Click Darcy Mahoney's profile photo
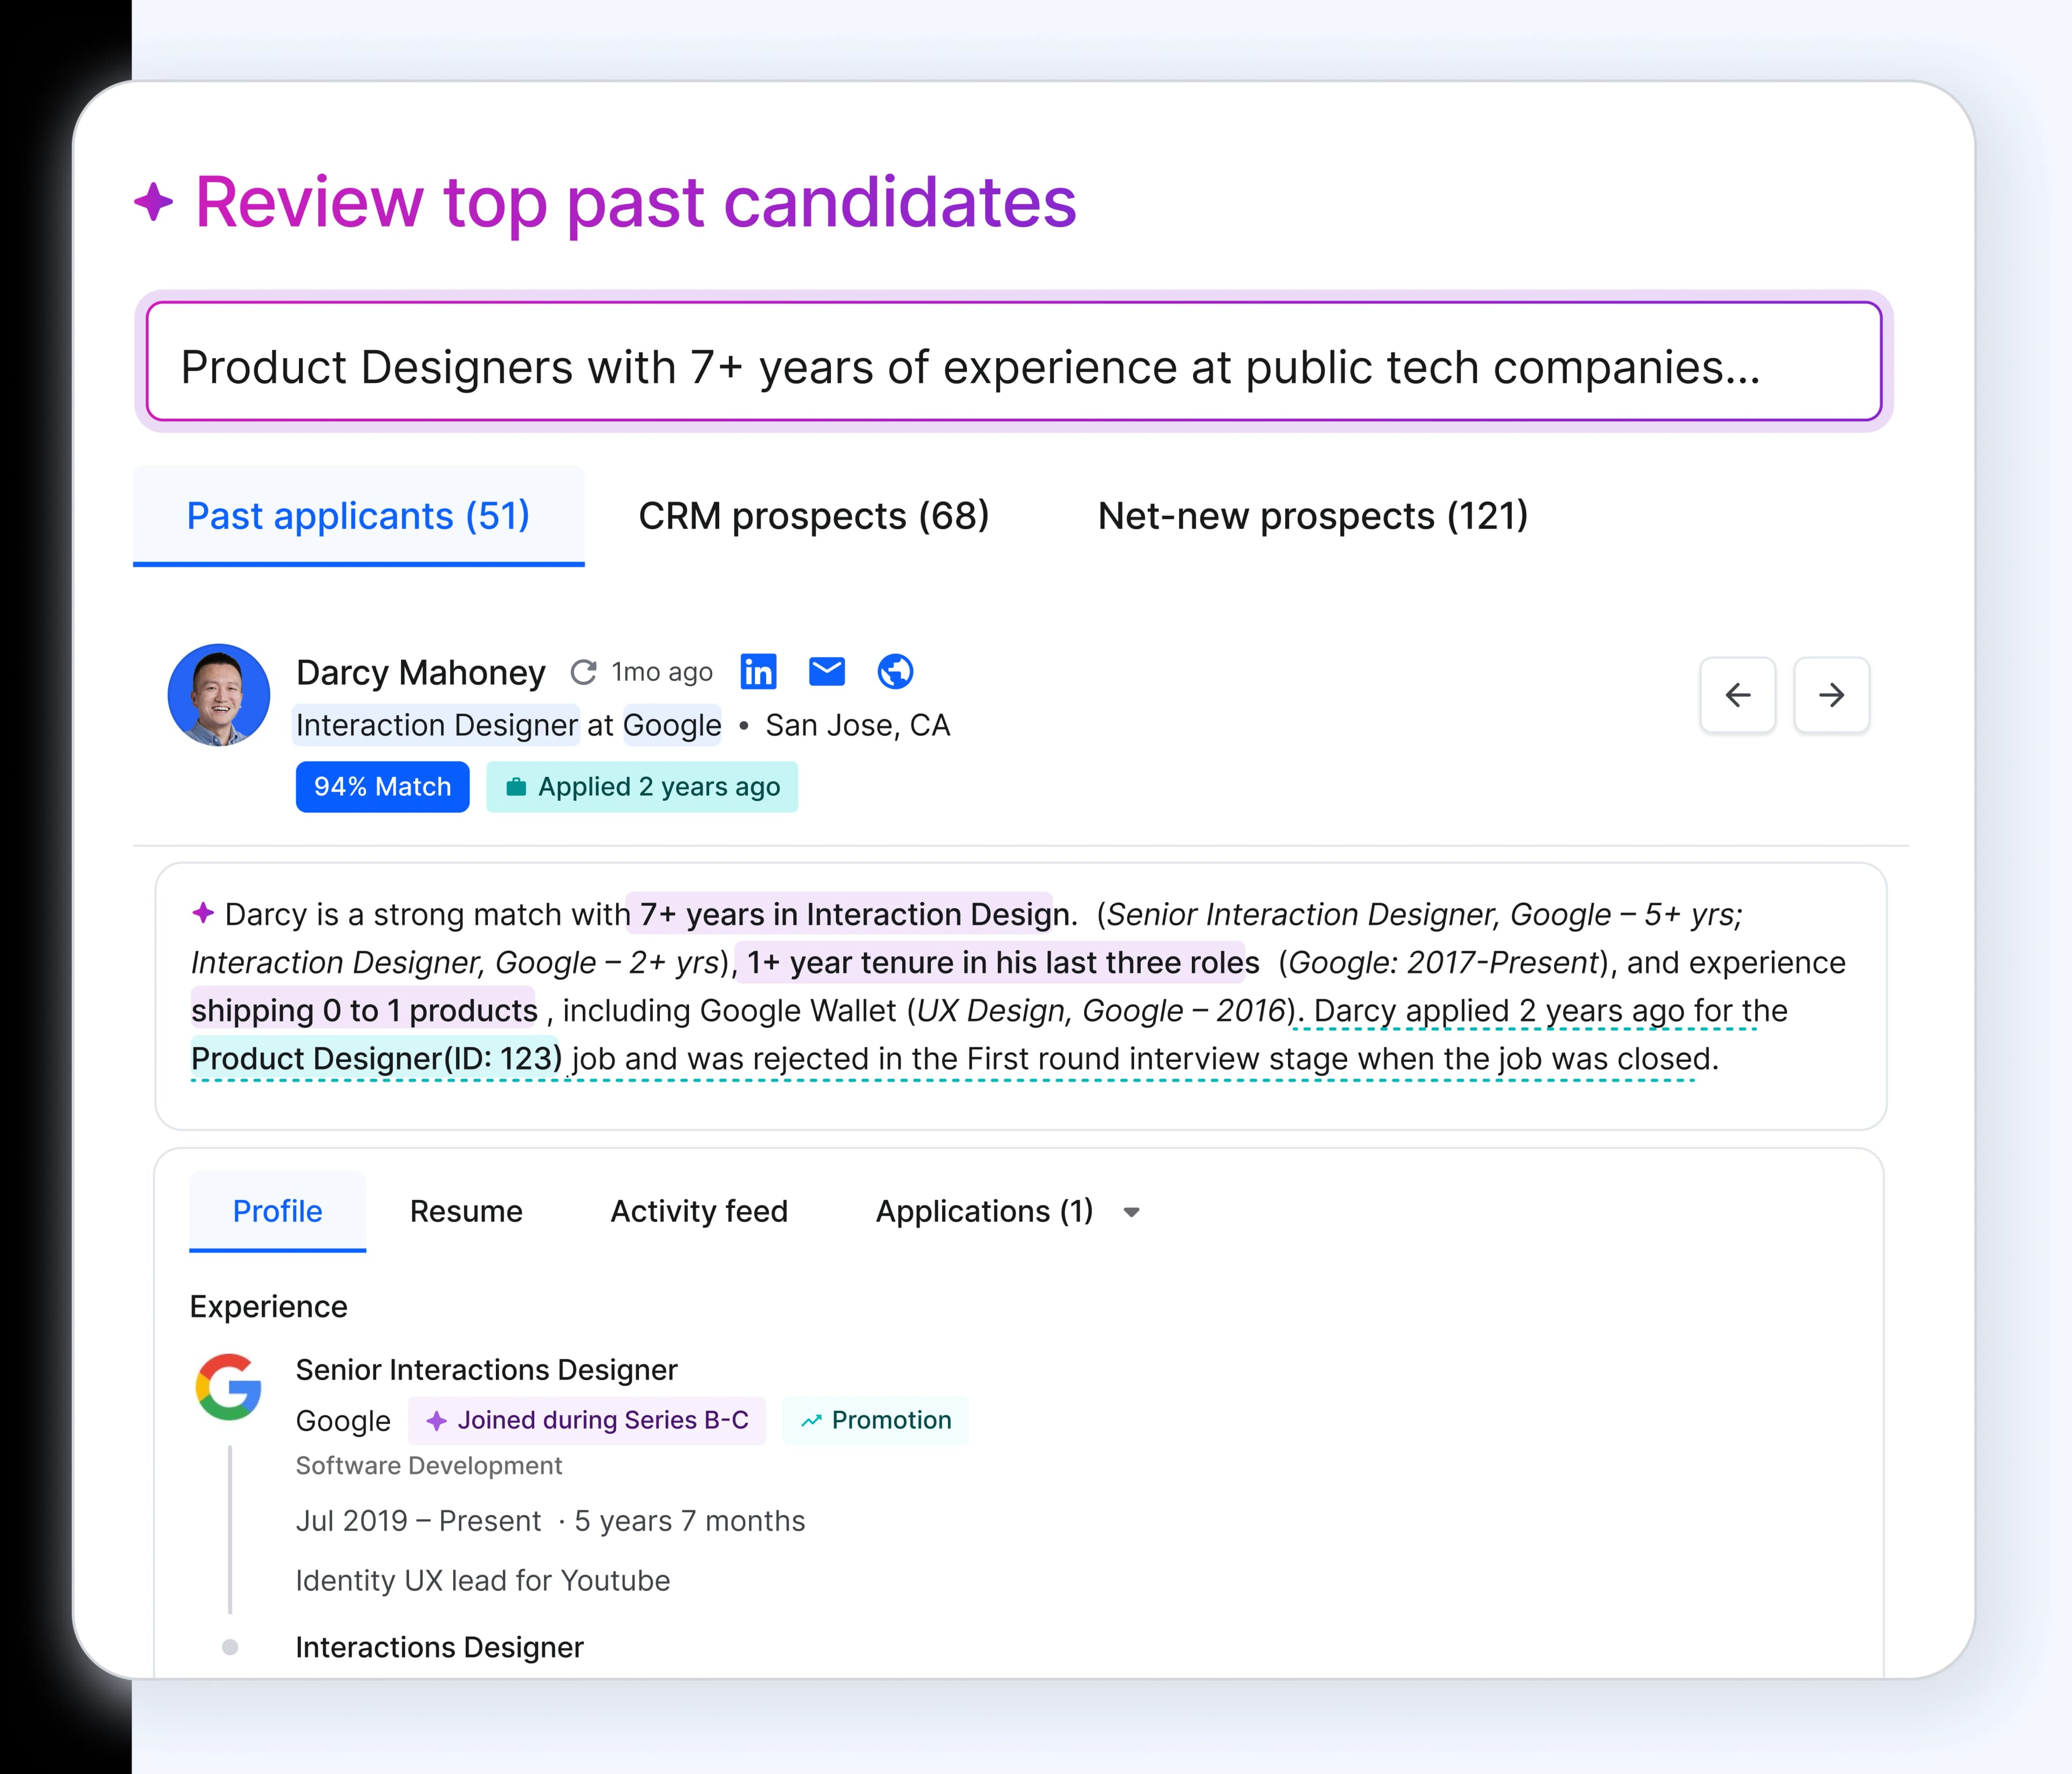The image size is (2072, 1774). 219,695
